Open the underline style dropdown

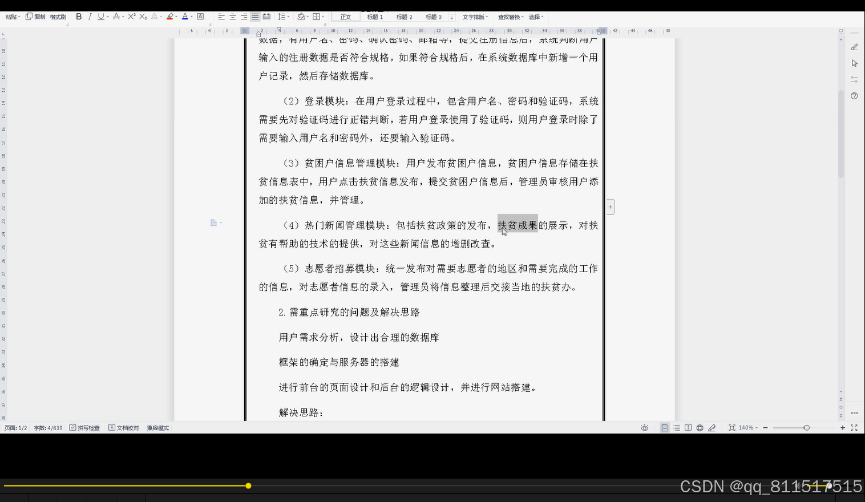coord(107,17)
